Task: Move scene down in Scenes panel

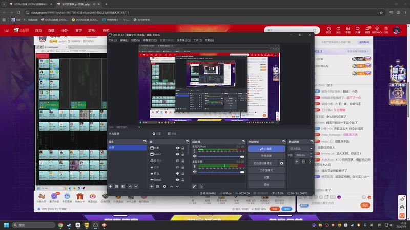Action: pos(136,186)
